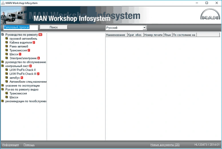Open the Русский language dropdown

(126, 28)
